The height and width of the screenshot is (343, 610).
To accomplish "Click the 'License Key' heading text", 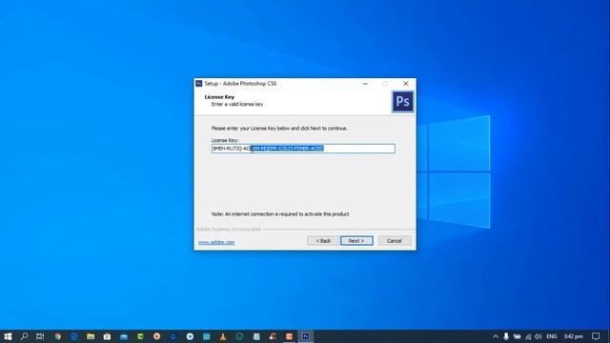I will coord(219,97).
